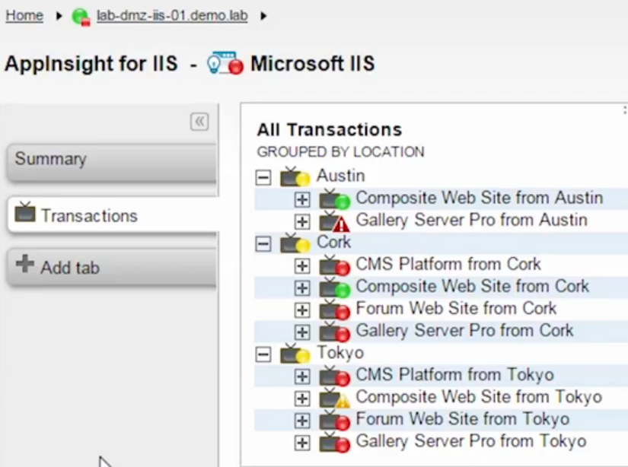Image resolution: width=628 pixels, height=467 pixels.
Task: Open Composite Web Site from Cork transaction
Action: [473, 286]
